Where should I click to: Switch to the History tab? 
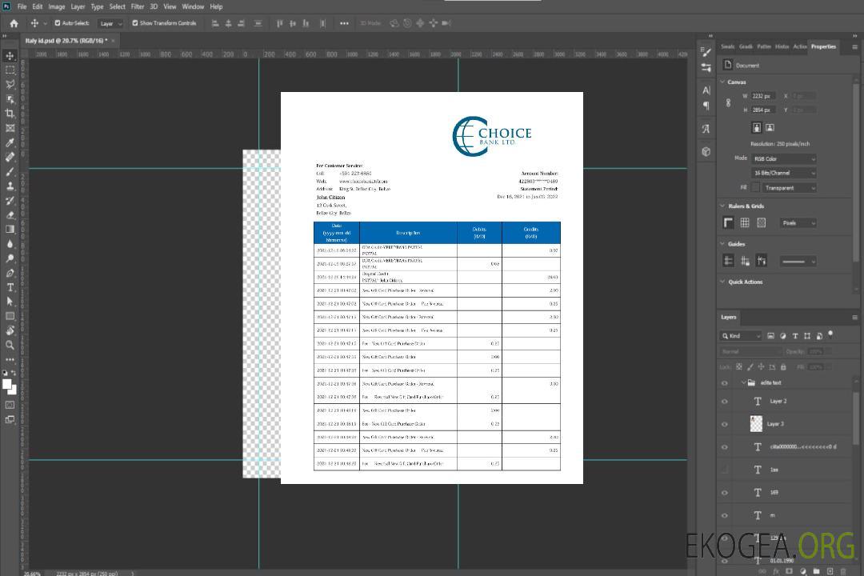coord(782,46)
